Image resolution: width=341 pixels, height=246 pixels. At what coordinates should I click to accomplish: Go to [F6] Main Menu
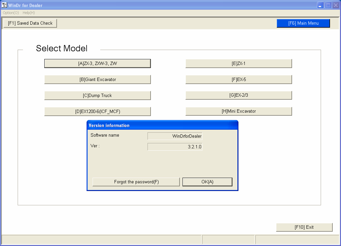(x=303, y=23)
